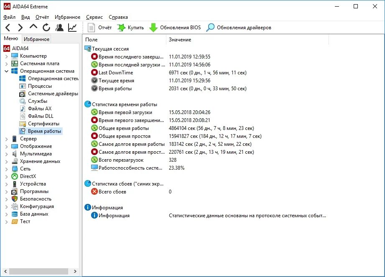
Task: Expand the Системная плата tree node
Action: click(x=6, y=64)
